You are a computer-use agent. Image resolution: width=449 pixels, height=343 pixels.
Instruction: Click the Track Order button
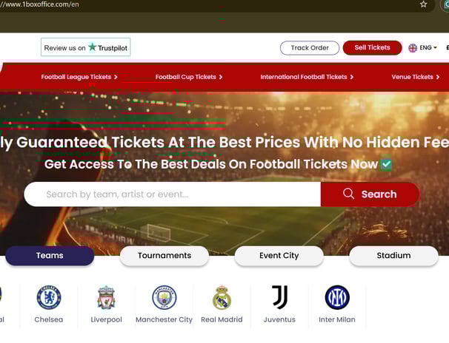coord(310,48)
